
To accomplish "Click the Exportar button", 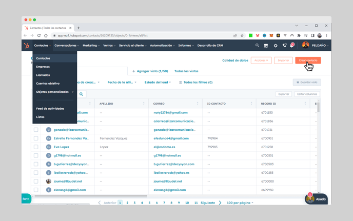I will pos(284,94).
